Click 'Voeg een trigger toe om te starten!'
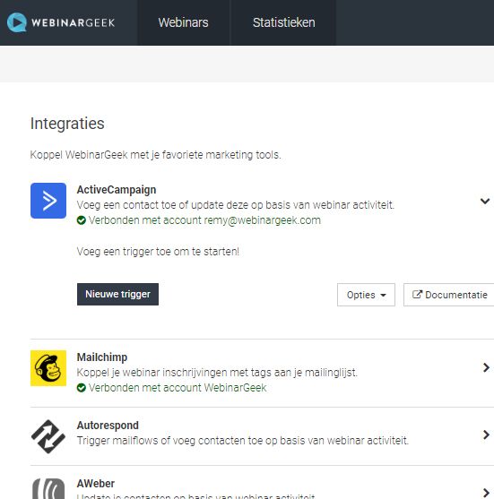494x499 pixels. 158,252
